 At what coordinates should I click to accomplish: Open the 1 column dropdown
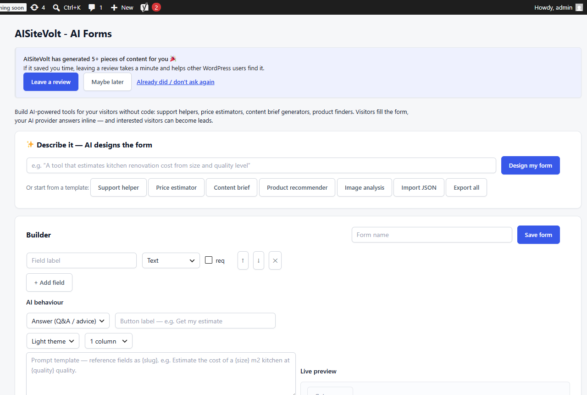109,341
